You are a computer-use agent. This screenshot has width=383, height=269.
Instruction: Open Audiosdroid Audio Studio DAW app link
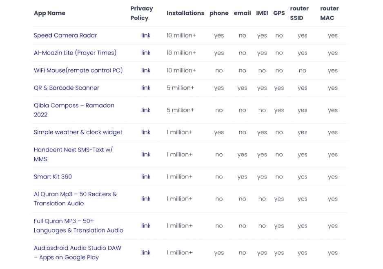pos(78,252)
